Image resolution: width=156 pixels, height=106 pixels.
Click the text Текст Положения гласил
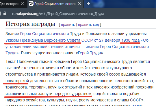pos(29,61)
